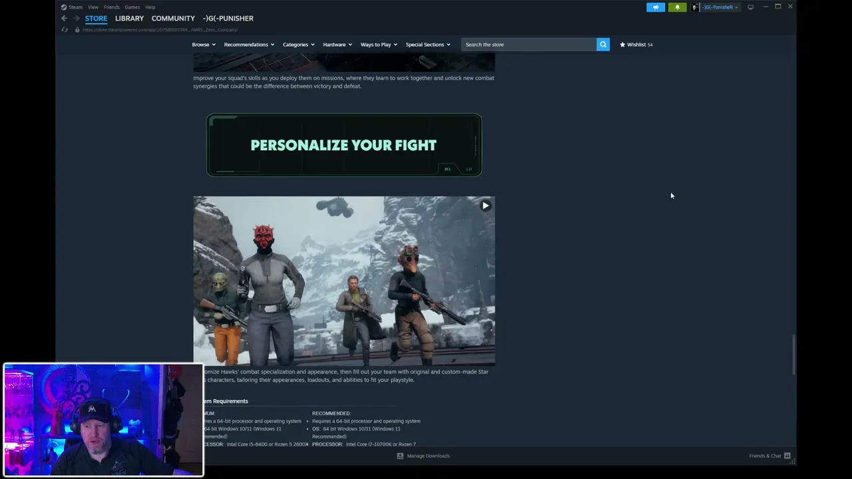Viewport: 852px width, 479px height.
Task: Expand the Recommendations dropdown
Action: click(x=249, y=45)
